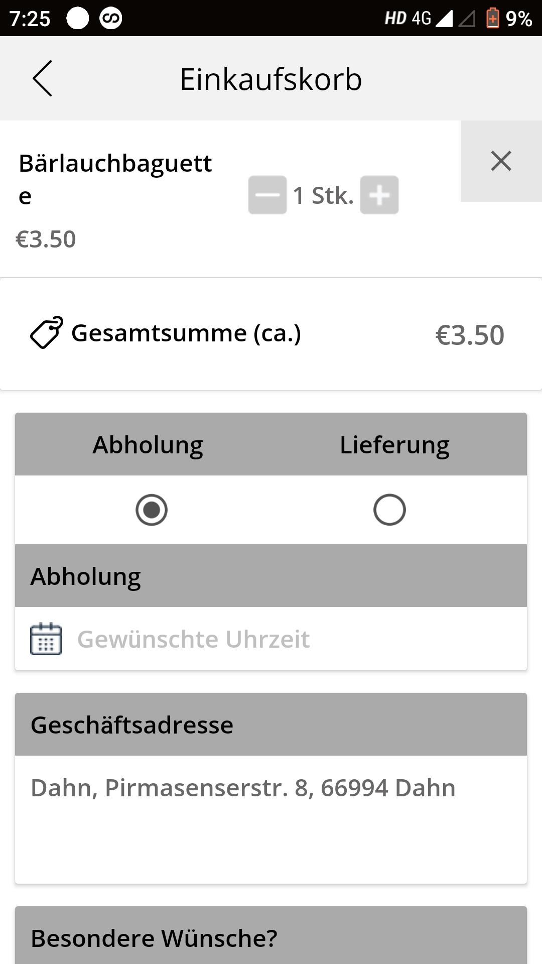
Task: Go back using the left arrow icon
Action: pos(42,78)
